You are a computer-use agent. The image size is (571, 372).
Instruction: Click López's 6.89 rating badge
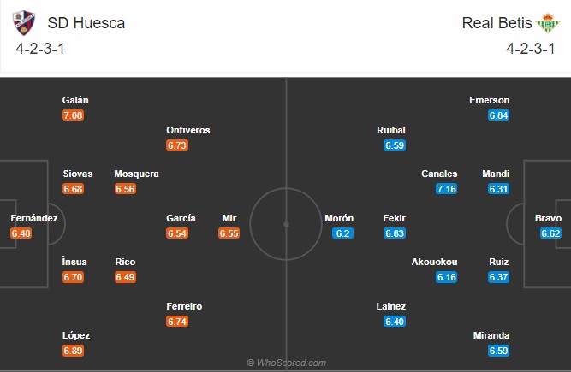[74, 351]
